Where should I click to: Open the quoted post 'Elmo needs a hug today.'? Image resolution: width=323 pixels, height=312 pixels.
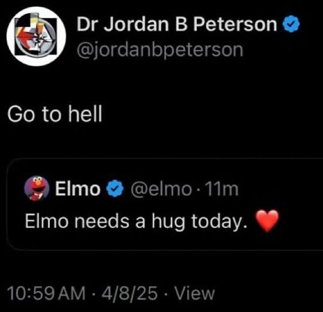coord(136,222)
